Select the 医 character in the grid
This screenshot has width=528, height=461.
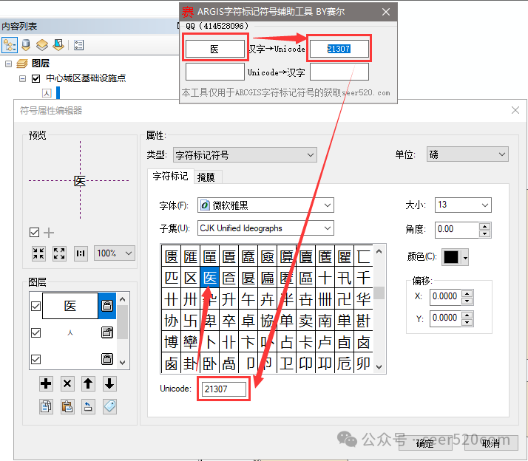210,278
